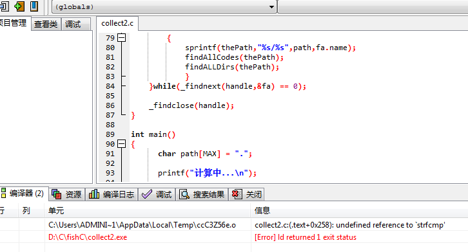This screenshot has width=468, height=252.
Task: Switch to the 查看类 tab
Action: (x=46, y=24)
